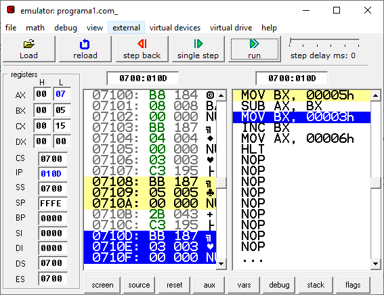Open the external menu
Image resolution: width=384 pixels, height=295 pixels.
click(127, 28)
